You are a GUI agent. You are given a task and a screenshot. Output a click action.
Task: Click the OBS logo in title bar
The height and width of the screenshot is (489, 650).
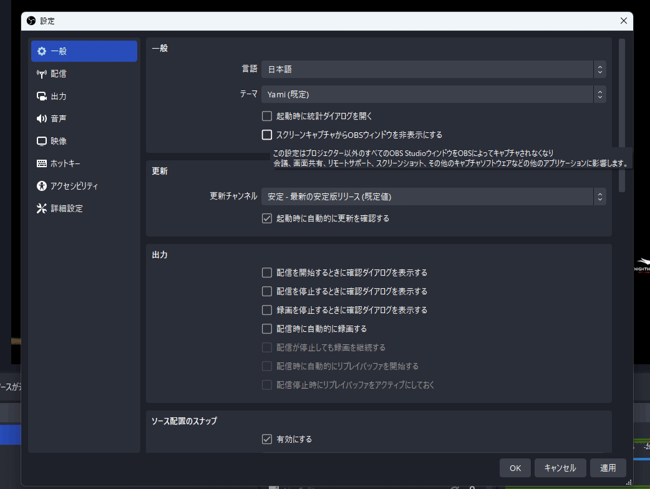pos(31,20)
